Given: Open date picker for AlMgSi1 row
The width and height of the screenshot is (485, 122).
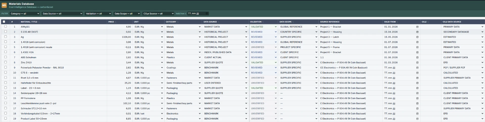Looking at the screenshot, I should (x=417, y=27).
